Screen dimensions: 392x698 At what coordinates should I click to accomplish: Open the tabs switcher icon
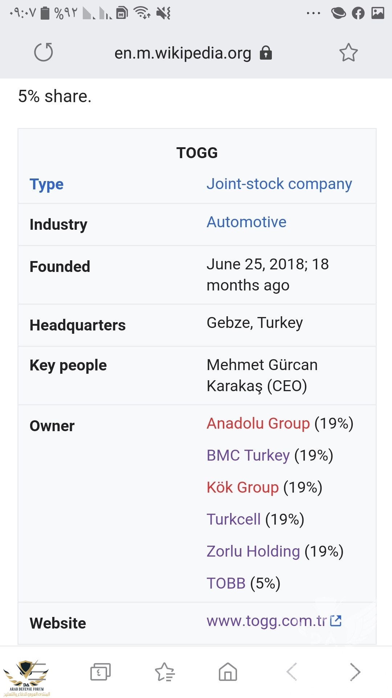(x=100, y=672)
